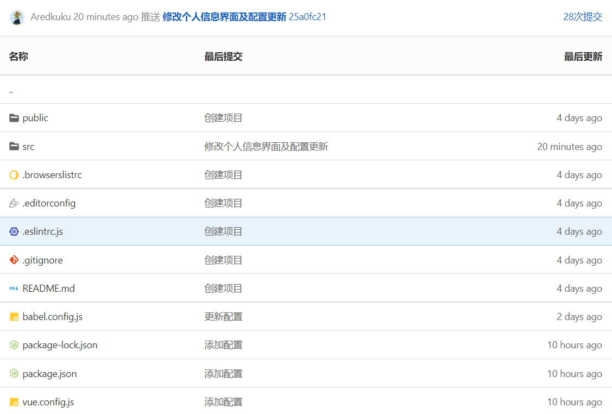Click the markdown icon beside README.md
612x414 pixels.
14,288
